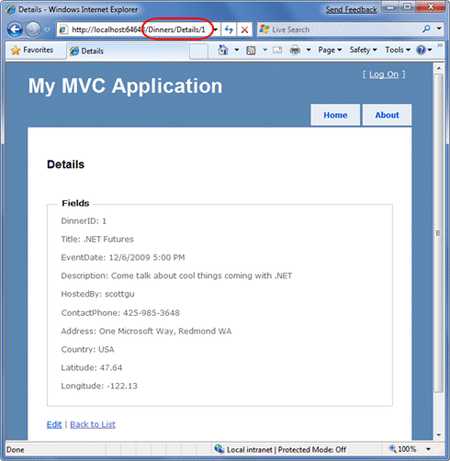Screen dimensions: 450x461
Task: Open the Page menu
Action: (x=330, y=50)
